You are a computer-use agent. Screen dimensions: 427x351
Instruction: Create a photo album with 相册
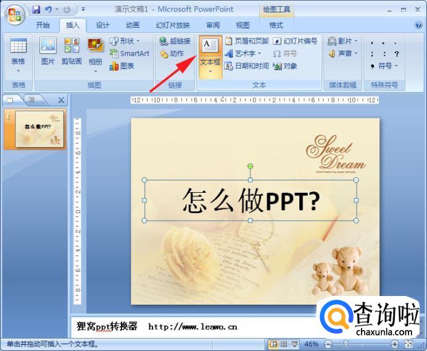[x=95, y=52]
